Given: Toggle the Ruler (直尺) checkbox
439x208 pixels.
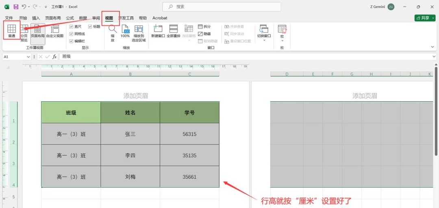Looking at the screenshot, I should click(71, 26).
